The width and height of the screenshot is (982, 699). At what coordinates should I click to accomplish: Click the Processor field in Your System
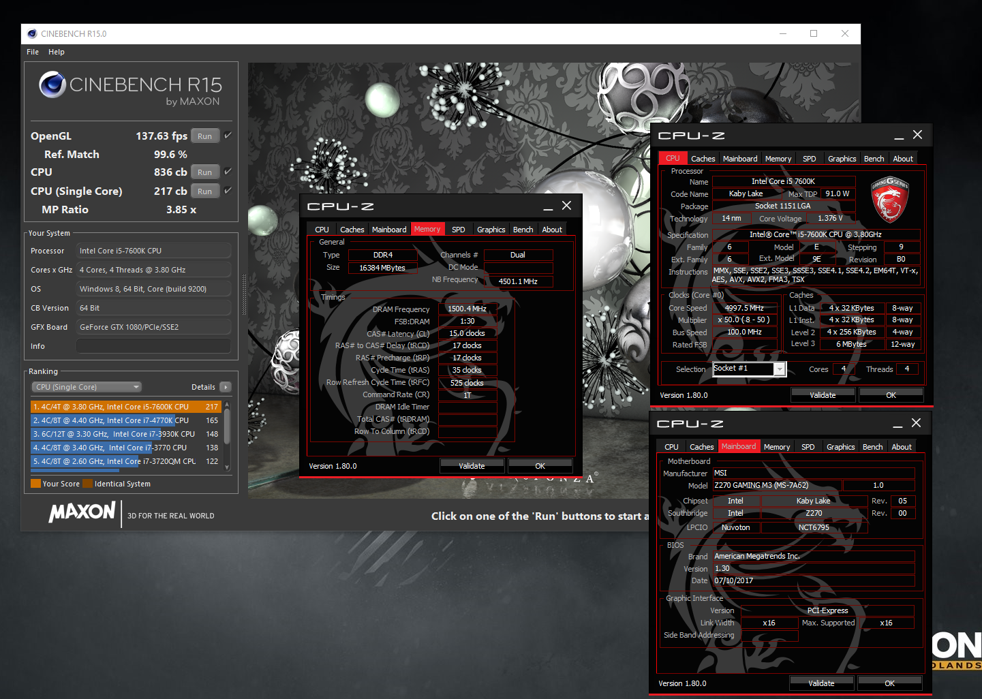pos(153,251)
